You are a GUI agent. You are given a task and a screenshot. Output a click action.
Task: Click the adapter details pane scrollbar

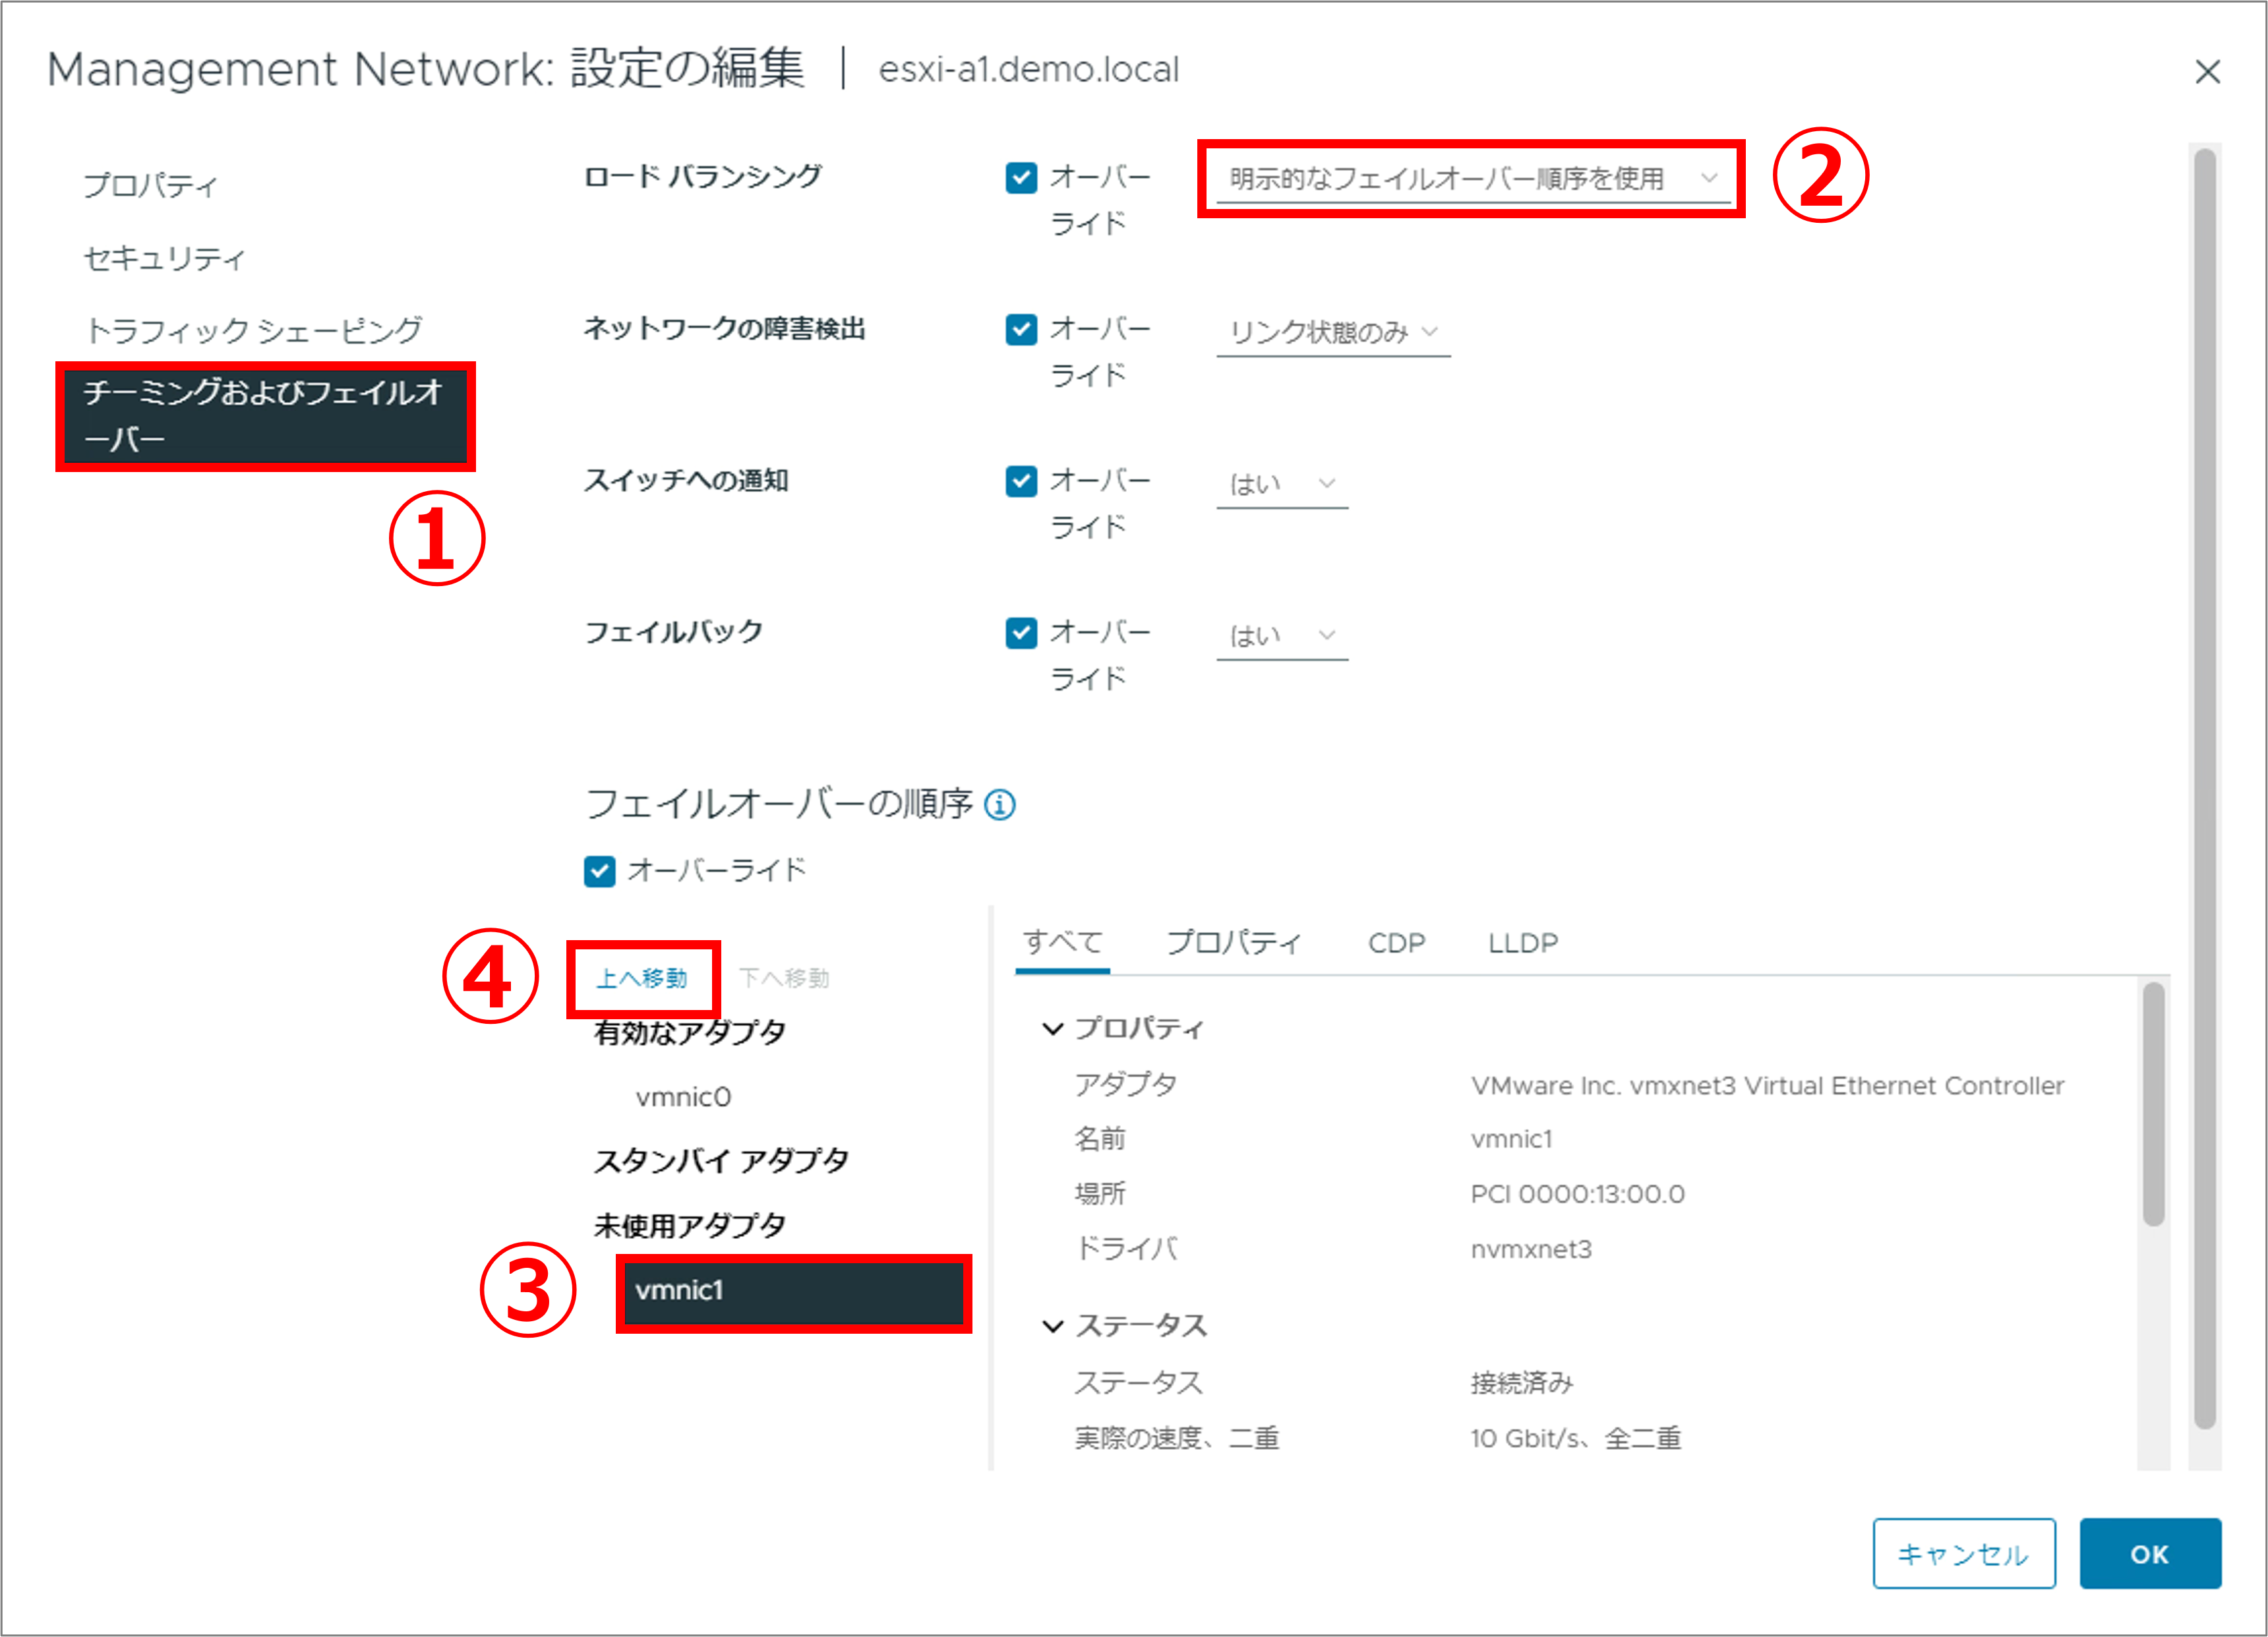pyautogui.click(x=2154, y=1104)
